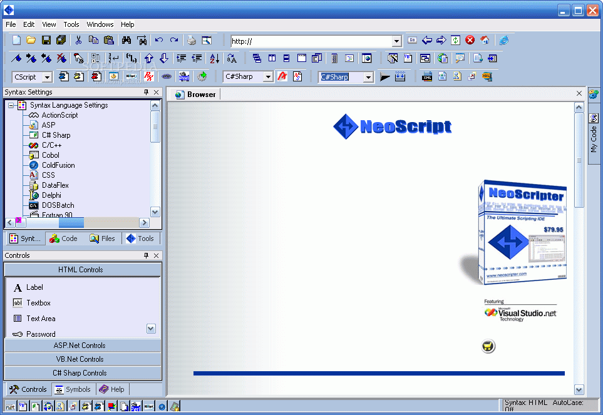Click the HTML Controls header
Viewport: 603px width, 415px height.
82,269
